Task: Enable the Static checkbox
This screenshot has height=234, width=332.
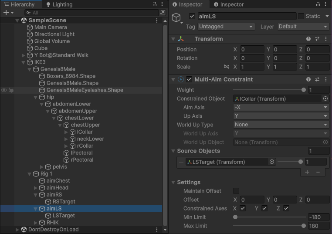Action: [x=301, y=16]
